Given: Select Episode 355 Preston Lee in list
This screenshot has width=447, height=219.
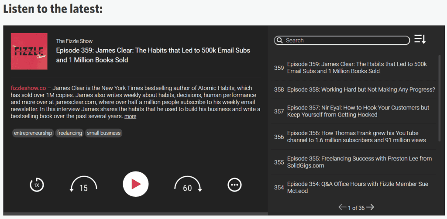Looking at the screenshot, I should tap(353, 162).
